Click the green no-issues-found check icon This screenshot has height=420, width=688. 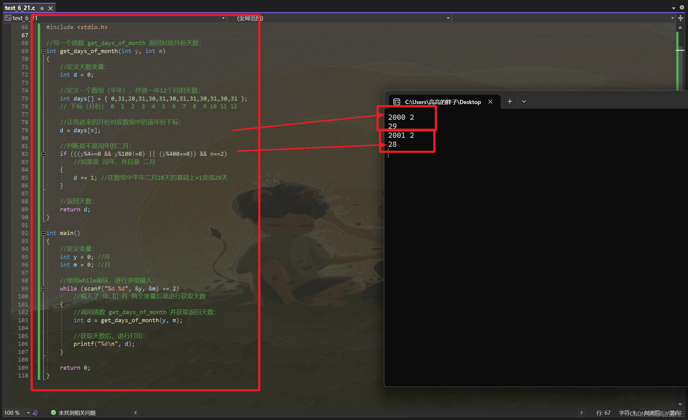pos(53,413)
